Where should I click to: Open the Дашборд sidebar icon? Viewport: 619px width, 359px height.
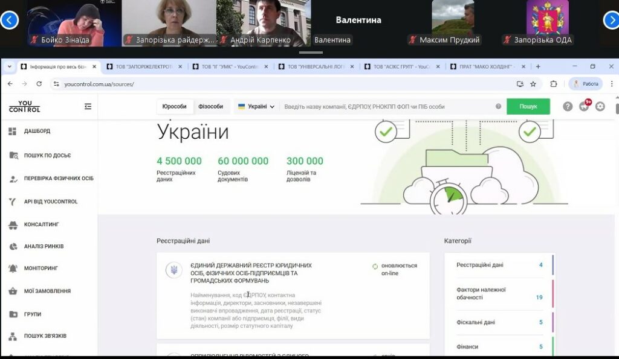(x=13, y=131)
